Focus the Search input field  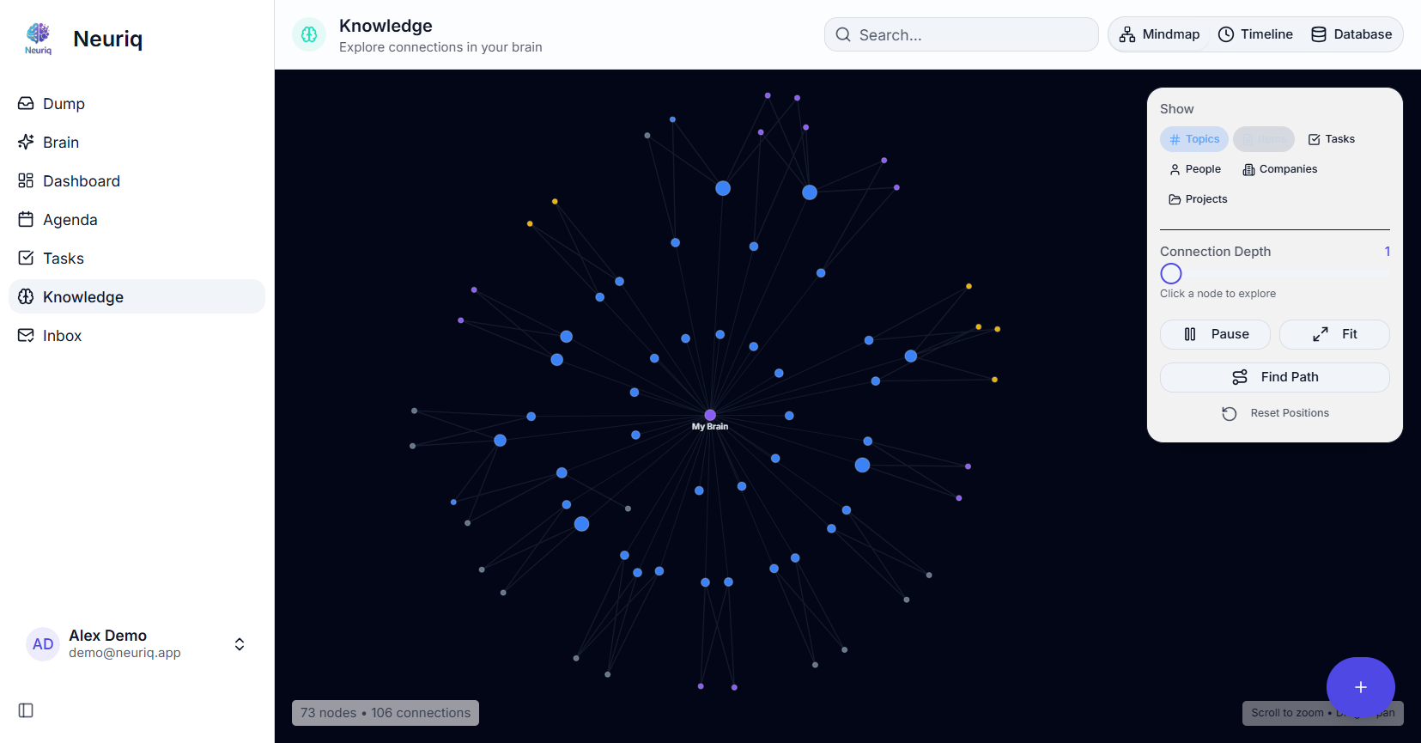[962, 34]
